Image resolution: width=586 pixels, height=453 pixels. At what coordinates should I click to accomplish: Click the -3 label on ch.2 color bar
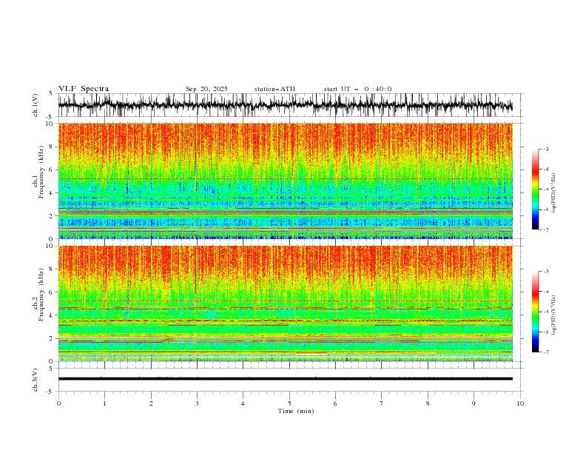[x=545, y=272]
